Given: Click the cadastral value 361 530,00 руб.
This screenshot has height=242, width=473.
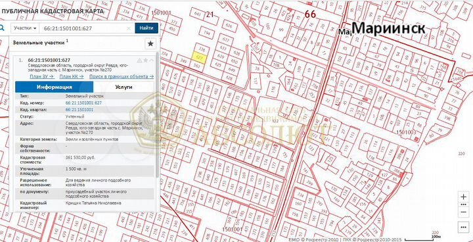Looking at the screenshot, I should point(80,157).
